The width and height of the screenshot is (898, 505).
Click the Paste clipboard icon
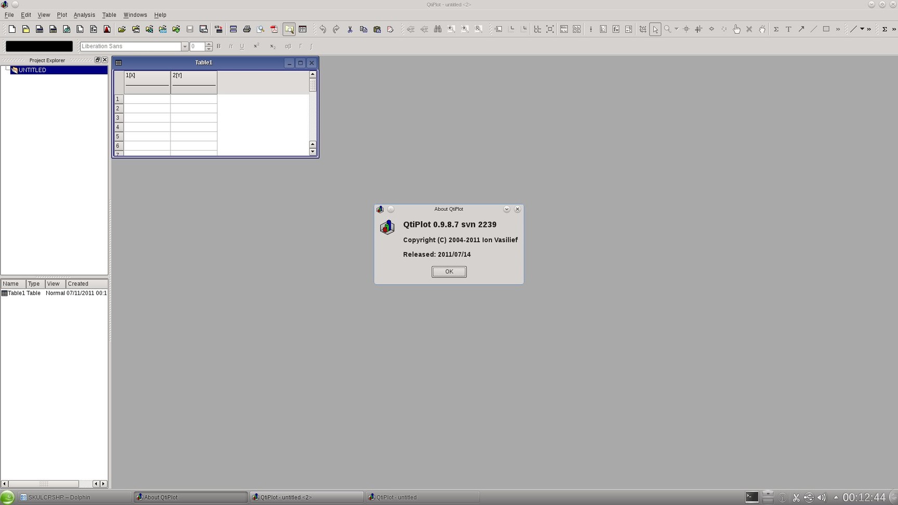click(x=377, y=29)
